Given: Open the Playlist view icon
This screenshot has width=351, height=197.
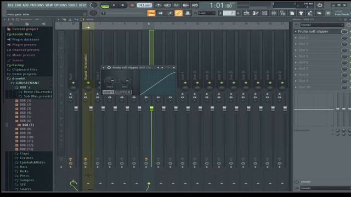Looking at the screenshot, I should pos(246,13).
